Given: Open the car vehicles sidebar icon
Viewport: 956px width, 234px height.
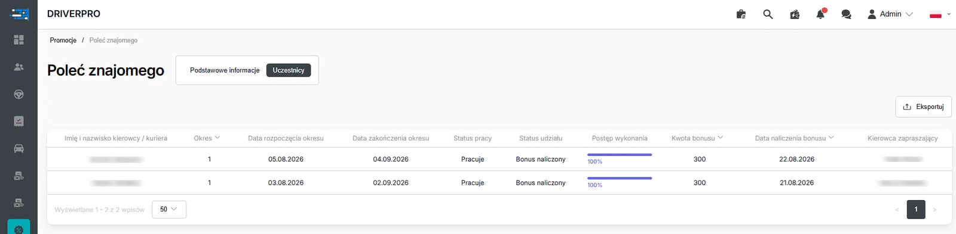Looking at the screenshot, I should 19,148.
